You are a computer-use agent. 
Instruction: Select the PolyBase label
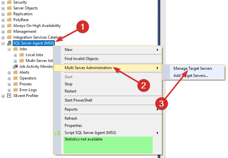pos(21,19)
